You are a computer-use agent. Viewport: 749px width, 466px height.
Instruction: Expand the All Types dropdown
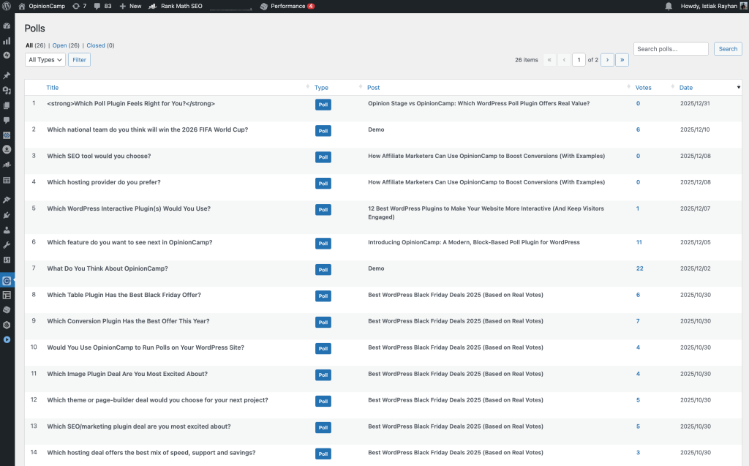(x=45, y=60)
